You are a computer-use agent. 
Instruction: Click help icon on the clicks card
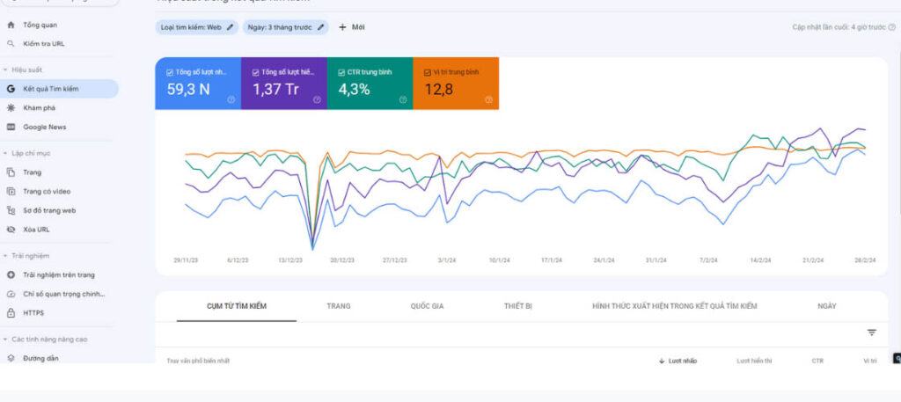point(231,99)
